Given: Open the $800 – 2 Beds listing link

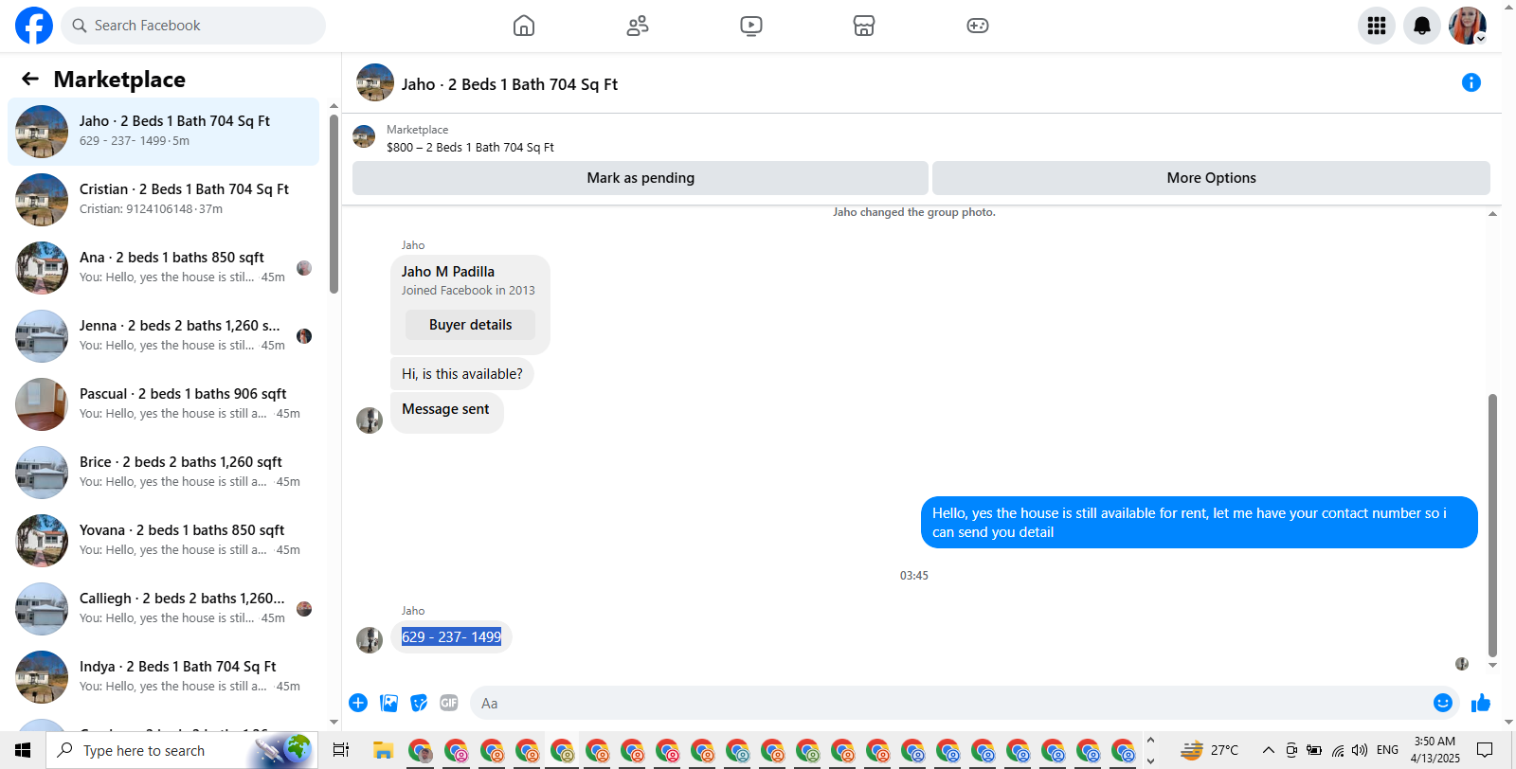Looking at the screenshot, I should pos(470,148).
